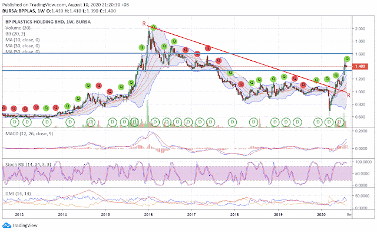Viewport: 377px width, 232px height.
Task: Click the green Q marker beside the top R label
Action: (154, 28)
